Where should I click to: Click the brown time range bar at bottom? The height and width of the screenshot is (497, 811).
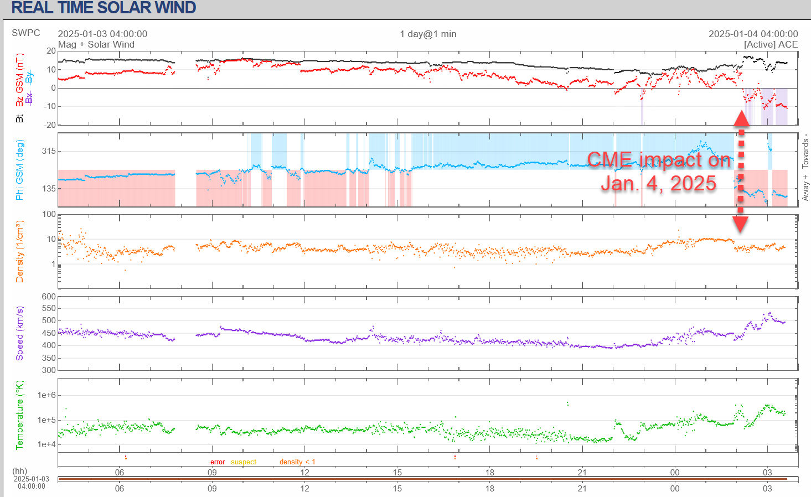coord(422,479)
